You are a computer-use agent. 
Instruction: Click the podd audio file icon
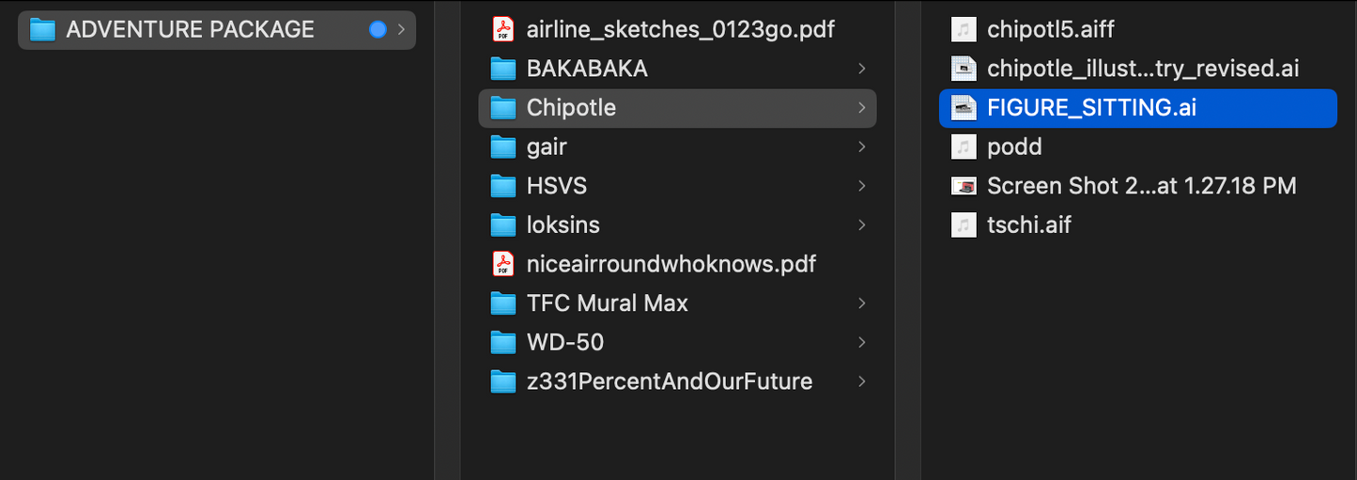pos(964,147)
